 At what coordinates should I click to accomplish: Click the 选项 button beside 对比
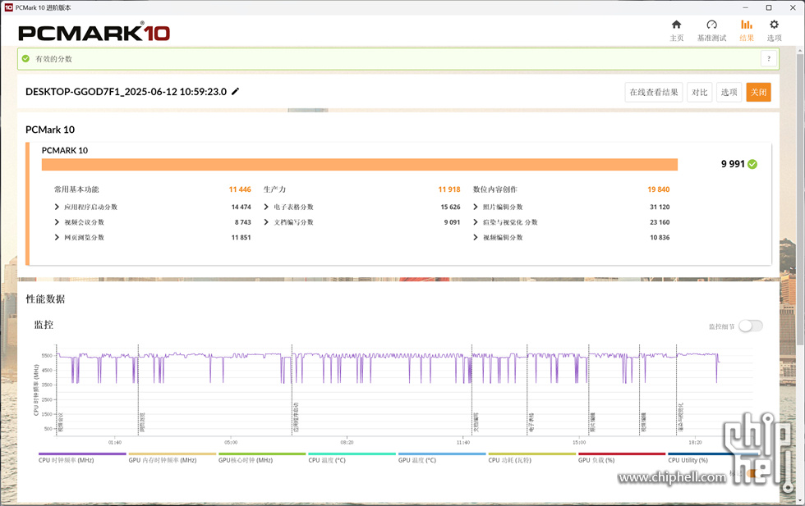(729, 93)
